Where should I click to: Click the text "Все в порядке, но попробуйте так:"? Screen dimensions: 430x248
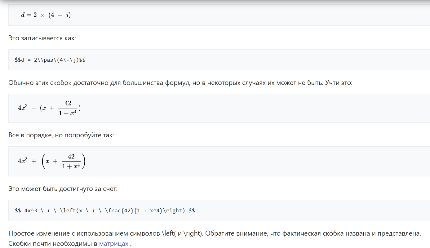61,135
